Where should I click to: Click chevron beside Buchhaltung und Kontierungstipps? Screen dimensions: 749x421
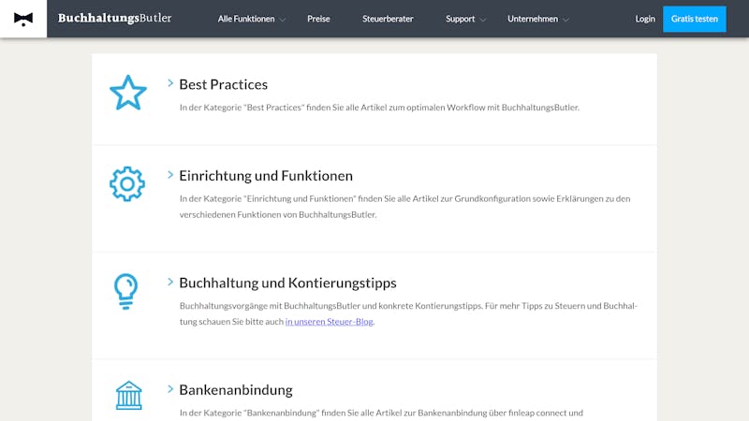[170, 282]
